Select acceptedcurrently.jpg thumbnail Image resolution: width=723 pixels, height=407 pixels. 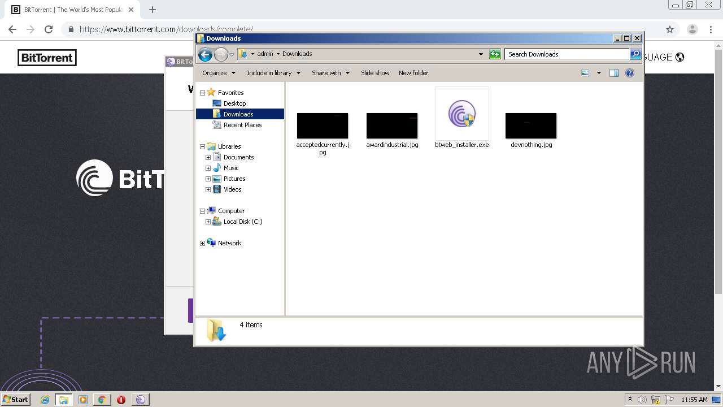[x=323, y=125]
